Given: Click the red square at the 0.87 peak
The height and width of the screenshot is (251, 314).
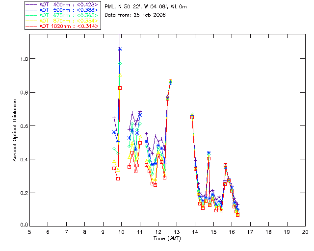Looking at the screenshot, I should click(x=170, y=80).
